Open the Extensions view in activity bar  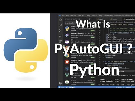pos(60,42)
